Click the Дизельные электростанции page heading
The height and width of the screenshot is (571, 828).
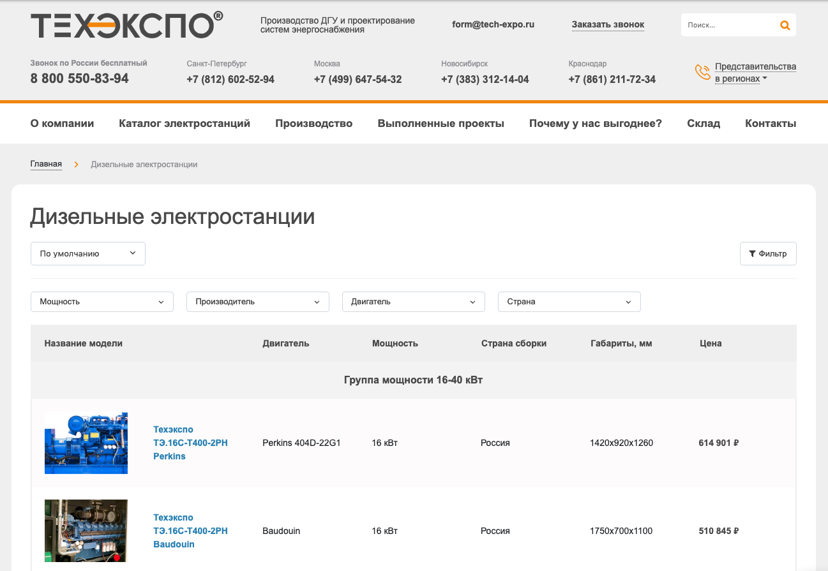[172, 217]
